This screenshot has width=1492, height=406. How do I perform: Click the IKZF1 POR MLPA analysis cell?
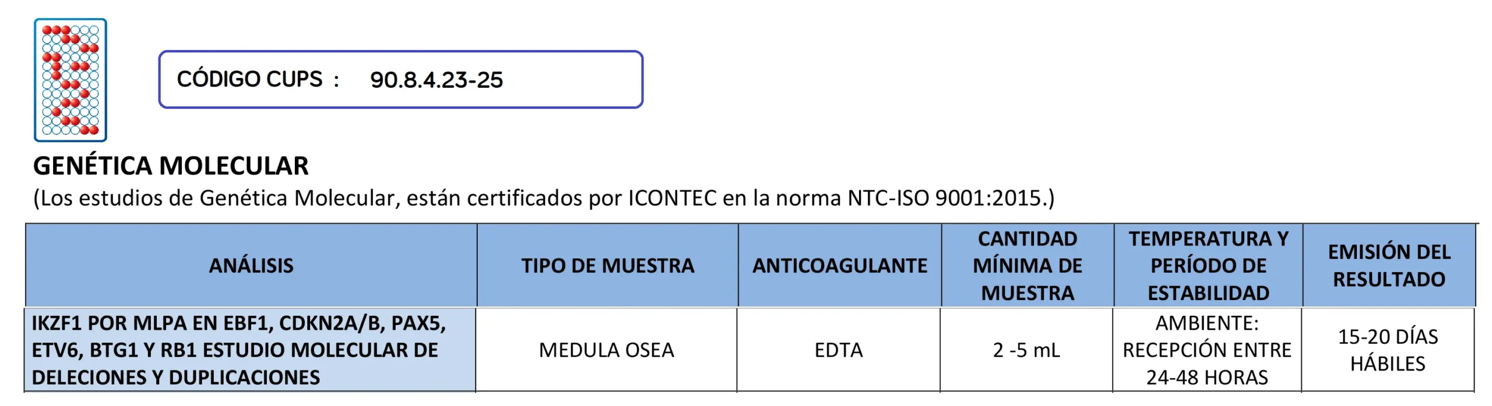239,350
